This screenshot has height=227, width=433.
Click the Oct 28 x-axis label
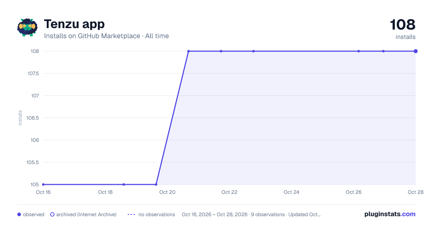tap(415, 192)
